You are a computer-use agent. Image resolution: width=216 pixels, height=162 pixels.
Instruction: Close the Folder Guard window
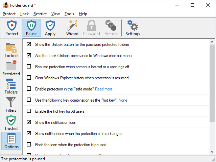(208, 5)
